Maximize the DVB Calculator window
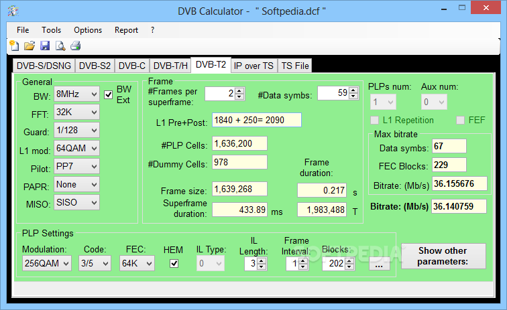507x310 pixels. [x=462, y=8]
